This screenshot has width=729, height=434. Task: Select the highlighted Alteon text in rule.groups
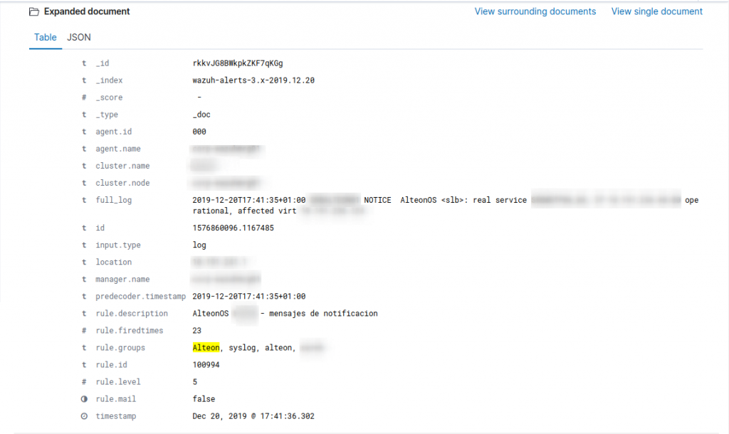point(206,348)
